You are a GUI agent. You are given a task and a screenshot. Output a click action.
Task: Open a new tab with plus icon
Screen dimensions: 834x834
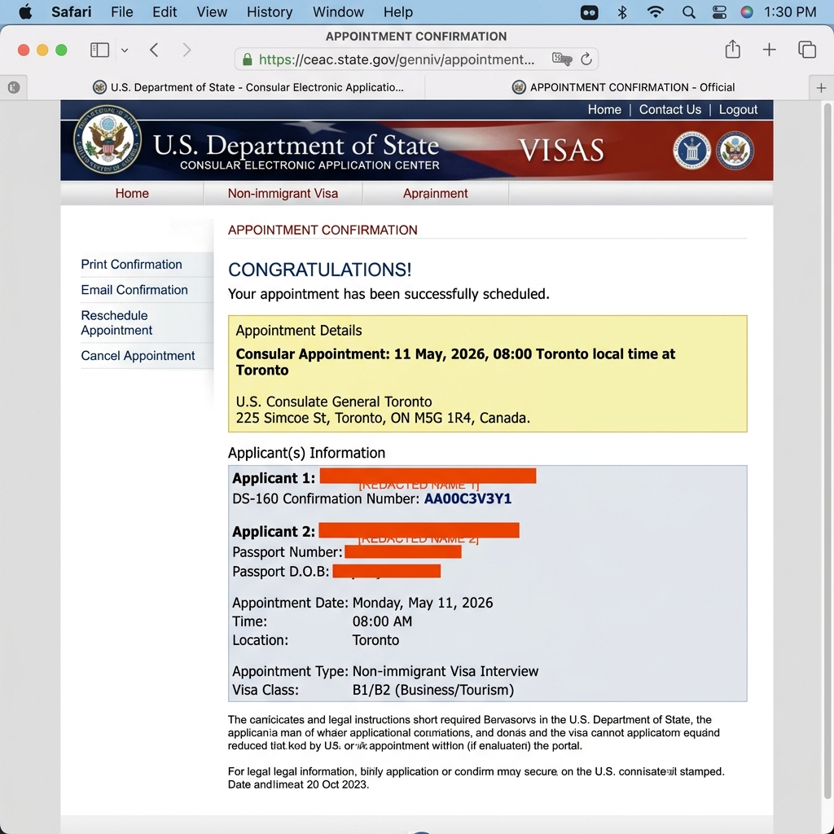tap(769, 50)
